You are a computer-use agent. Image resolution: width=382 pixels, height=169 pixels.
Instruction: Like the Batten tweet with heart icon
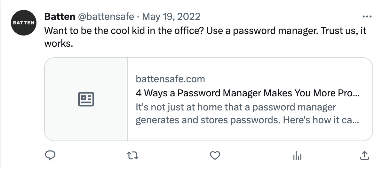coord(215,155)
